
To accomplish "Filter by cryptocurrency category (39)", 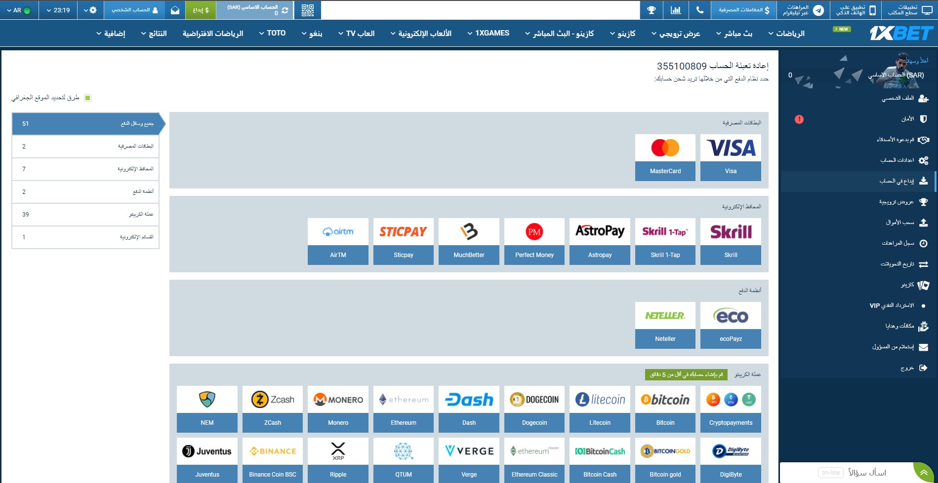I will (x=85, y=215).
